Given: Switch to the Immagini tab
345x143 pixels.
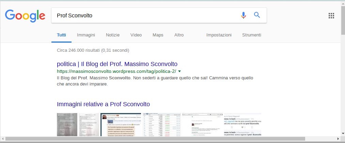Looking at the screenshot, I should coord(86,35).
